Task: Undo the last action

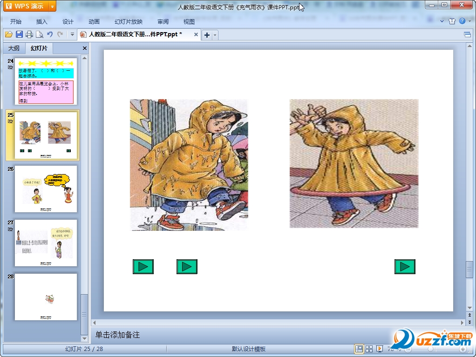Action: [x=50, y=34]
